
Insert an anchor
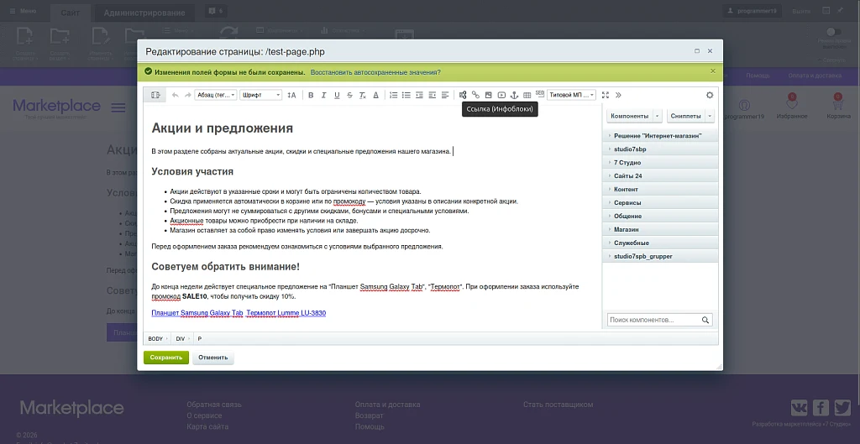click(514, 95)
